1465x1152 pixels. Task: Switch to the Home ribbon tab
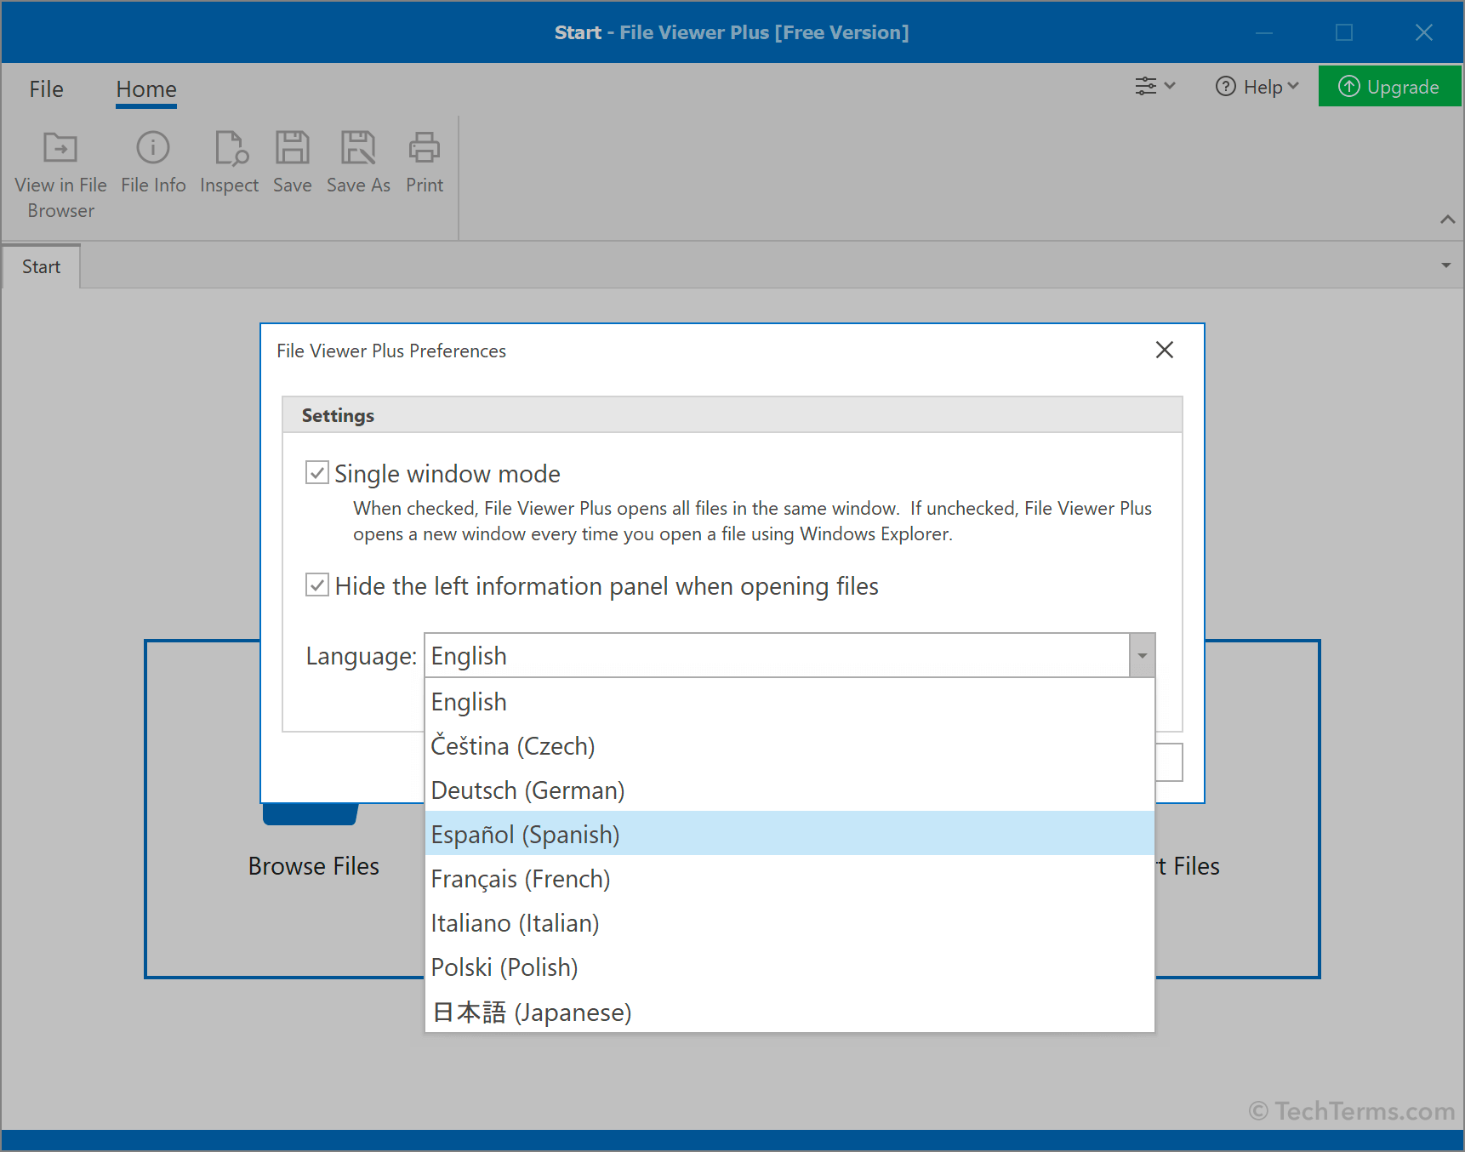(x=146, y=89)
